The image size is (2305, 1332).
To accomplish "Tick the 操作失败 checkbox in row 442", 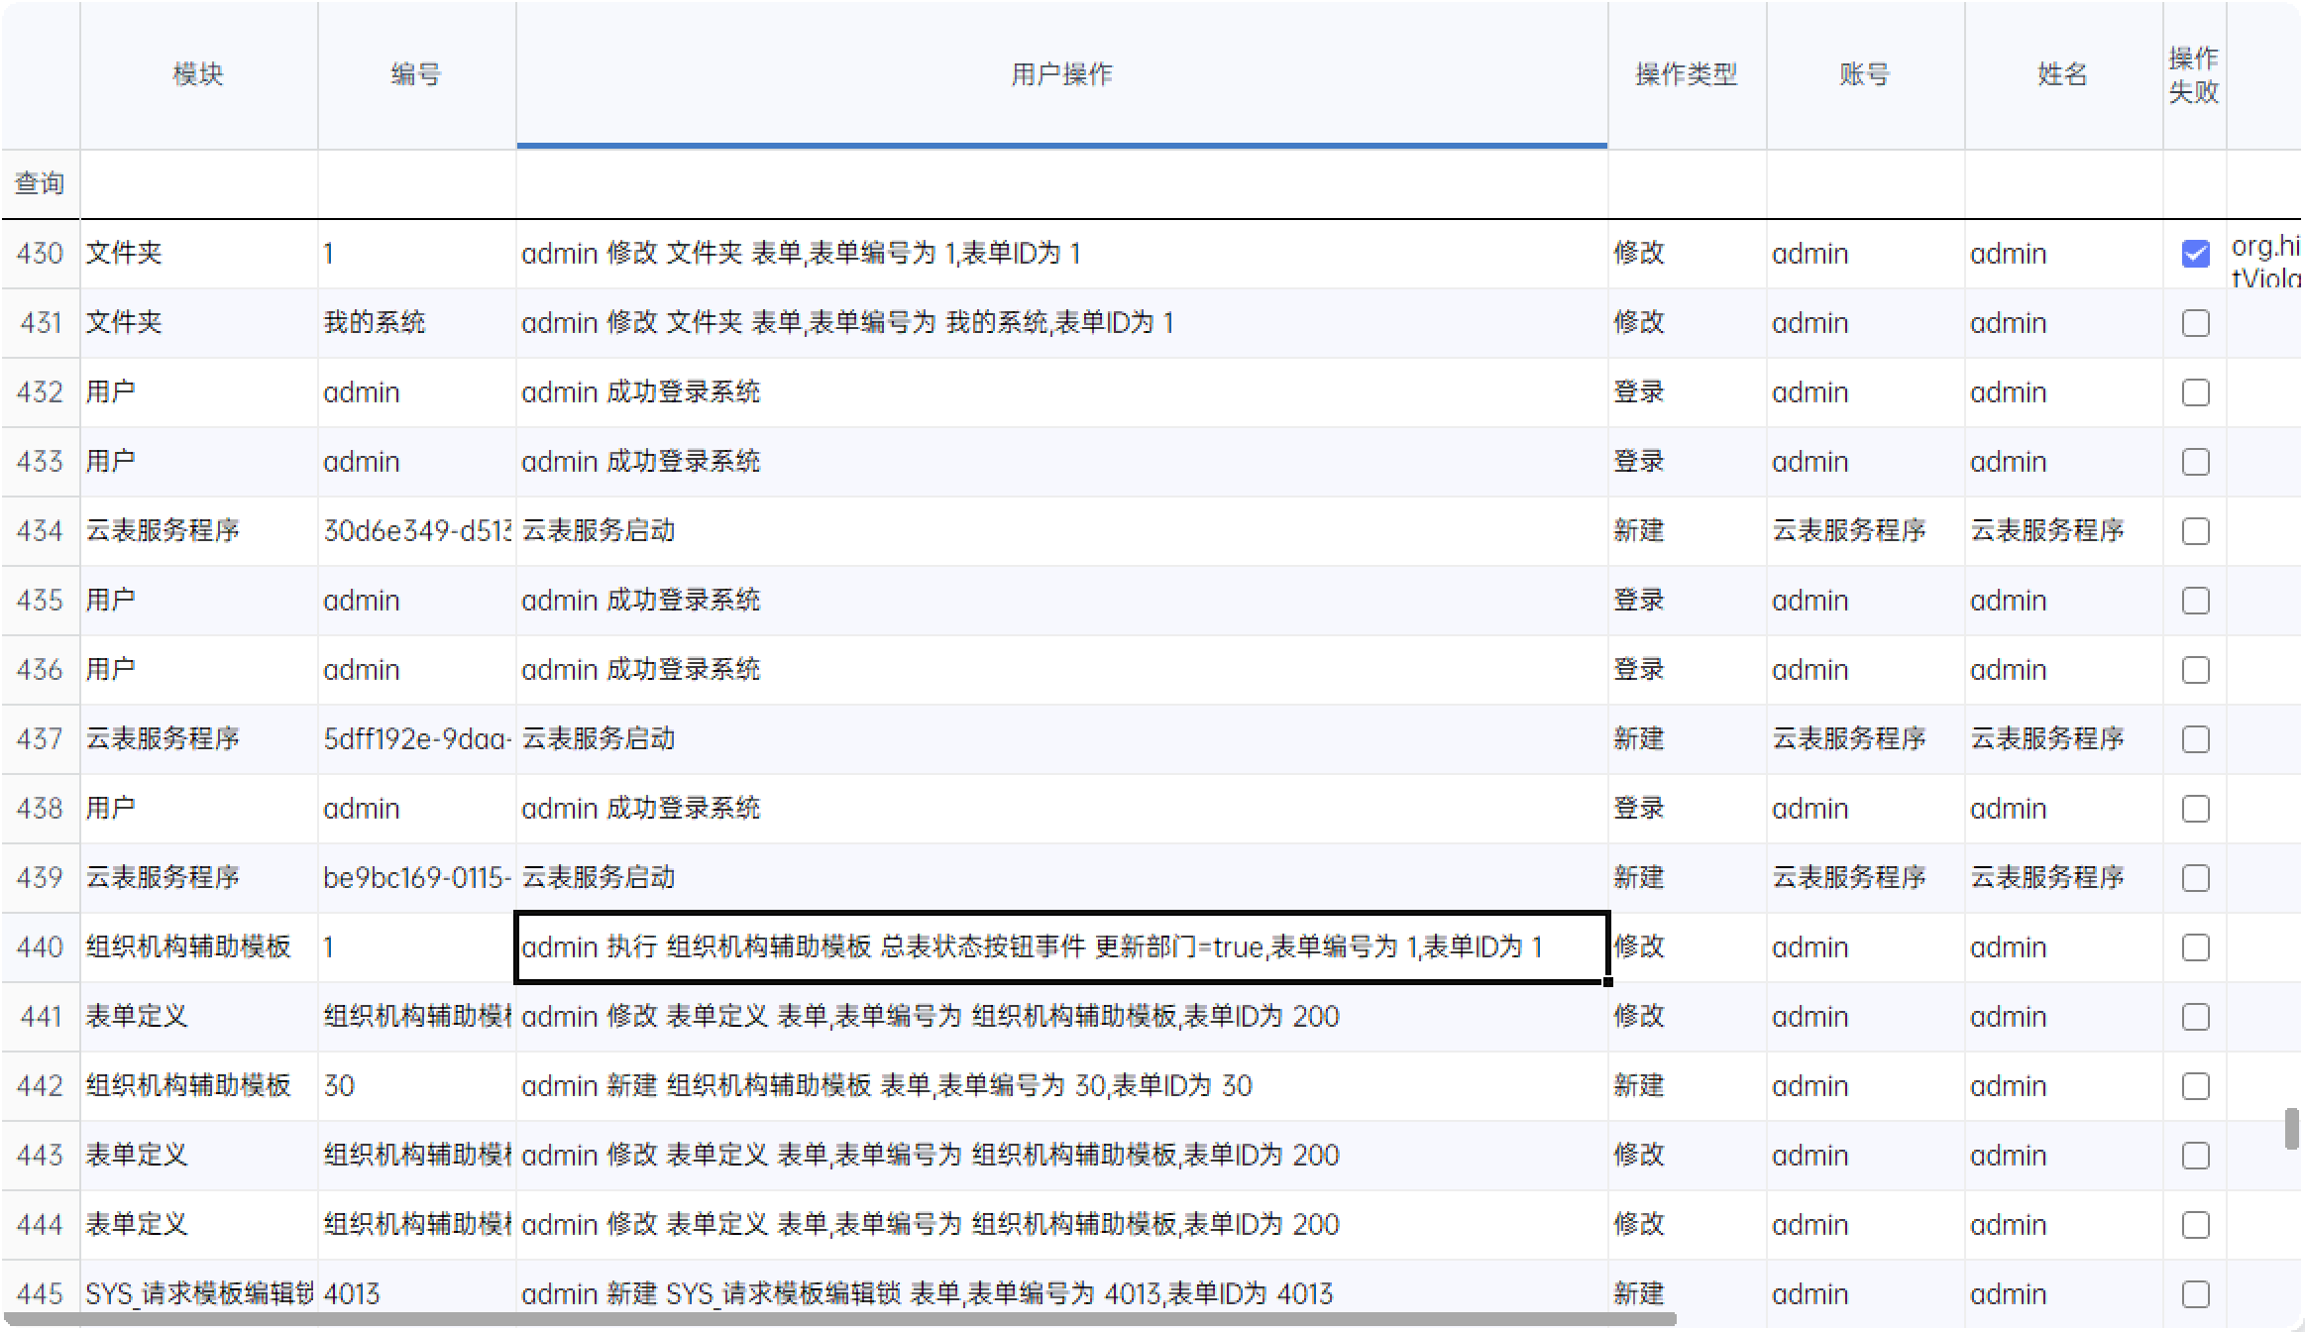I will pyautogui.click(x=2195, y=1086).
